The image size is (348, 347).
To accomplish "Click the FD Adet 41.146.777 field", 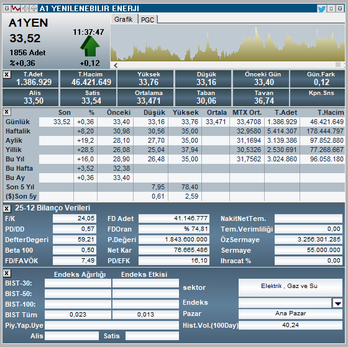I will (174, 219).
